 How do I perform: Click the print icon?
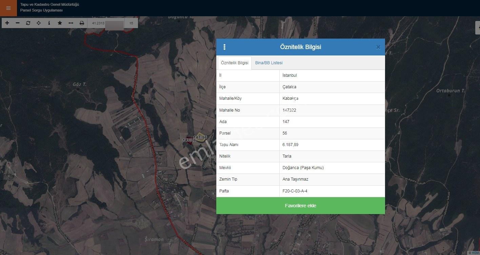82,23
